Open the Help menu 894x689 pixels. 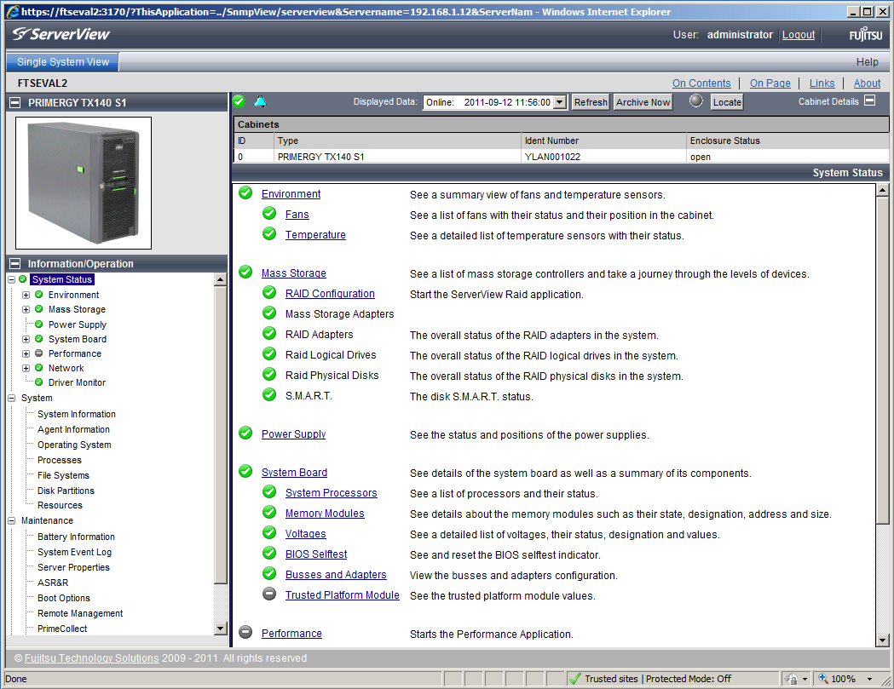(x=867, y=61)
